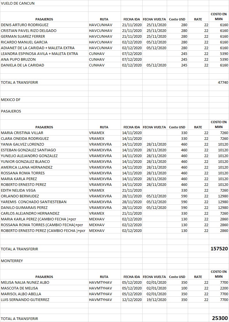Select the ESTEBAN GONZALEZ SANTIAGO cell
This screenshot has width=229, height=322.
click(x=44, y=150)
